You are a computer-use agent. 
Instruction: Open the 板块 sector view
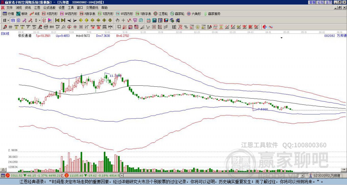[22, 14]
